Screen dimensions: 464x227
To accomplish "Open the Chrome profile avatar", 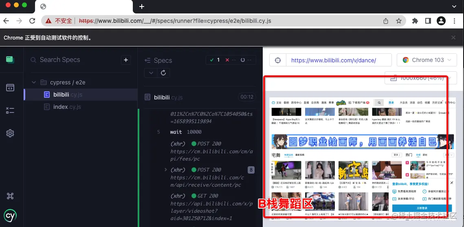I will (x=441, y=21).
